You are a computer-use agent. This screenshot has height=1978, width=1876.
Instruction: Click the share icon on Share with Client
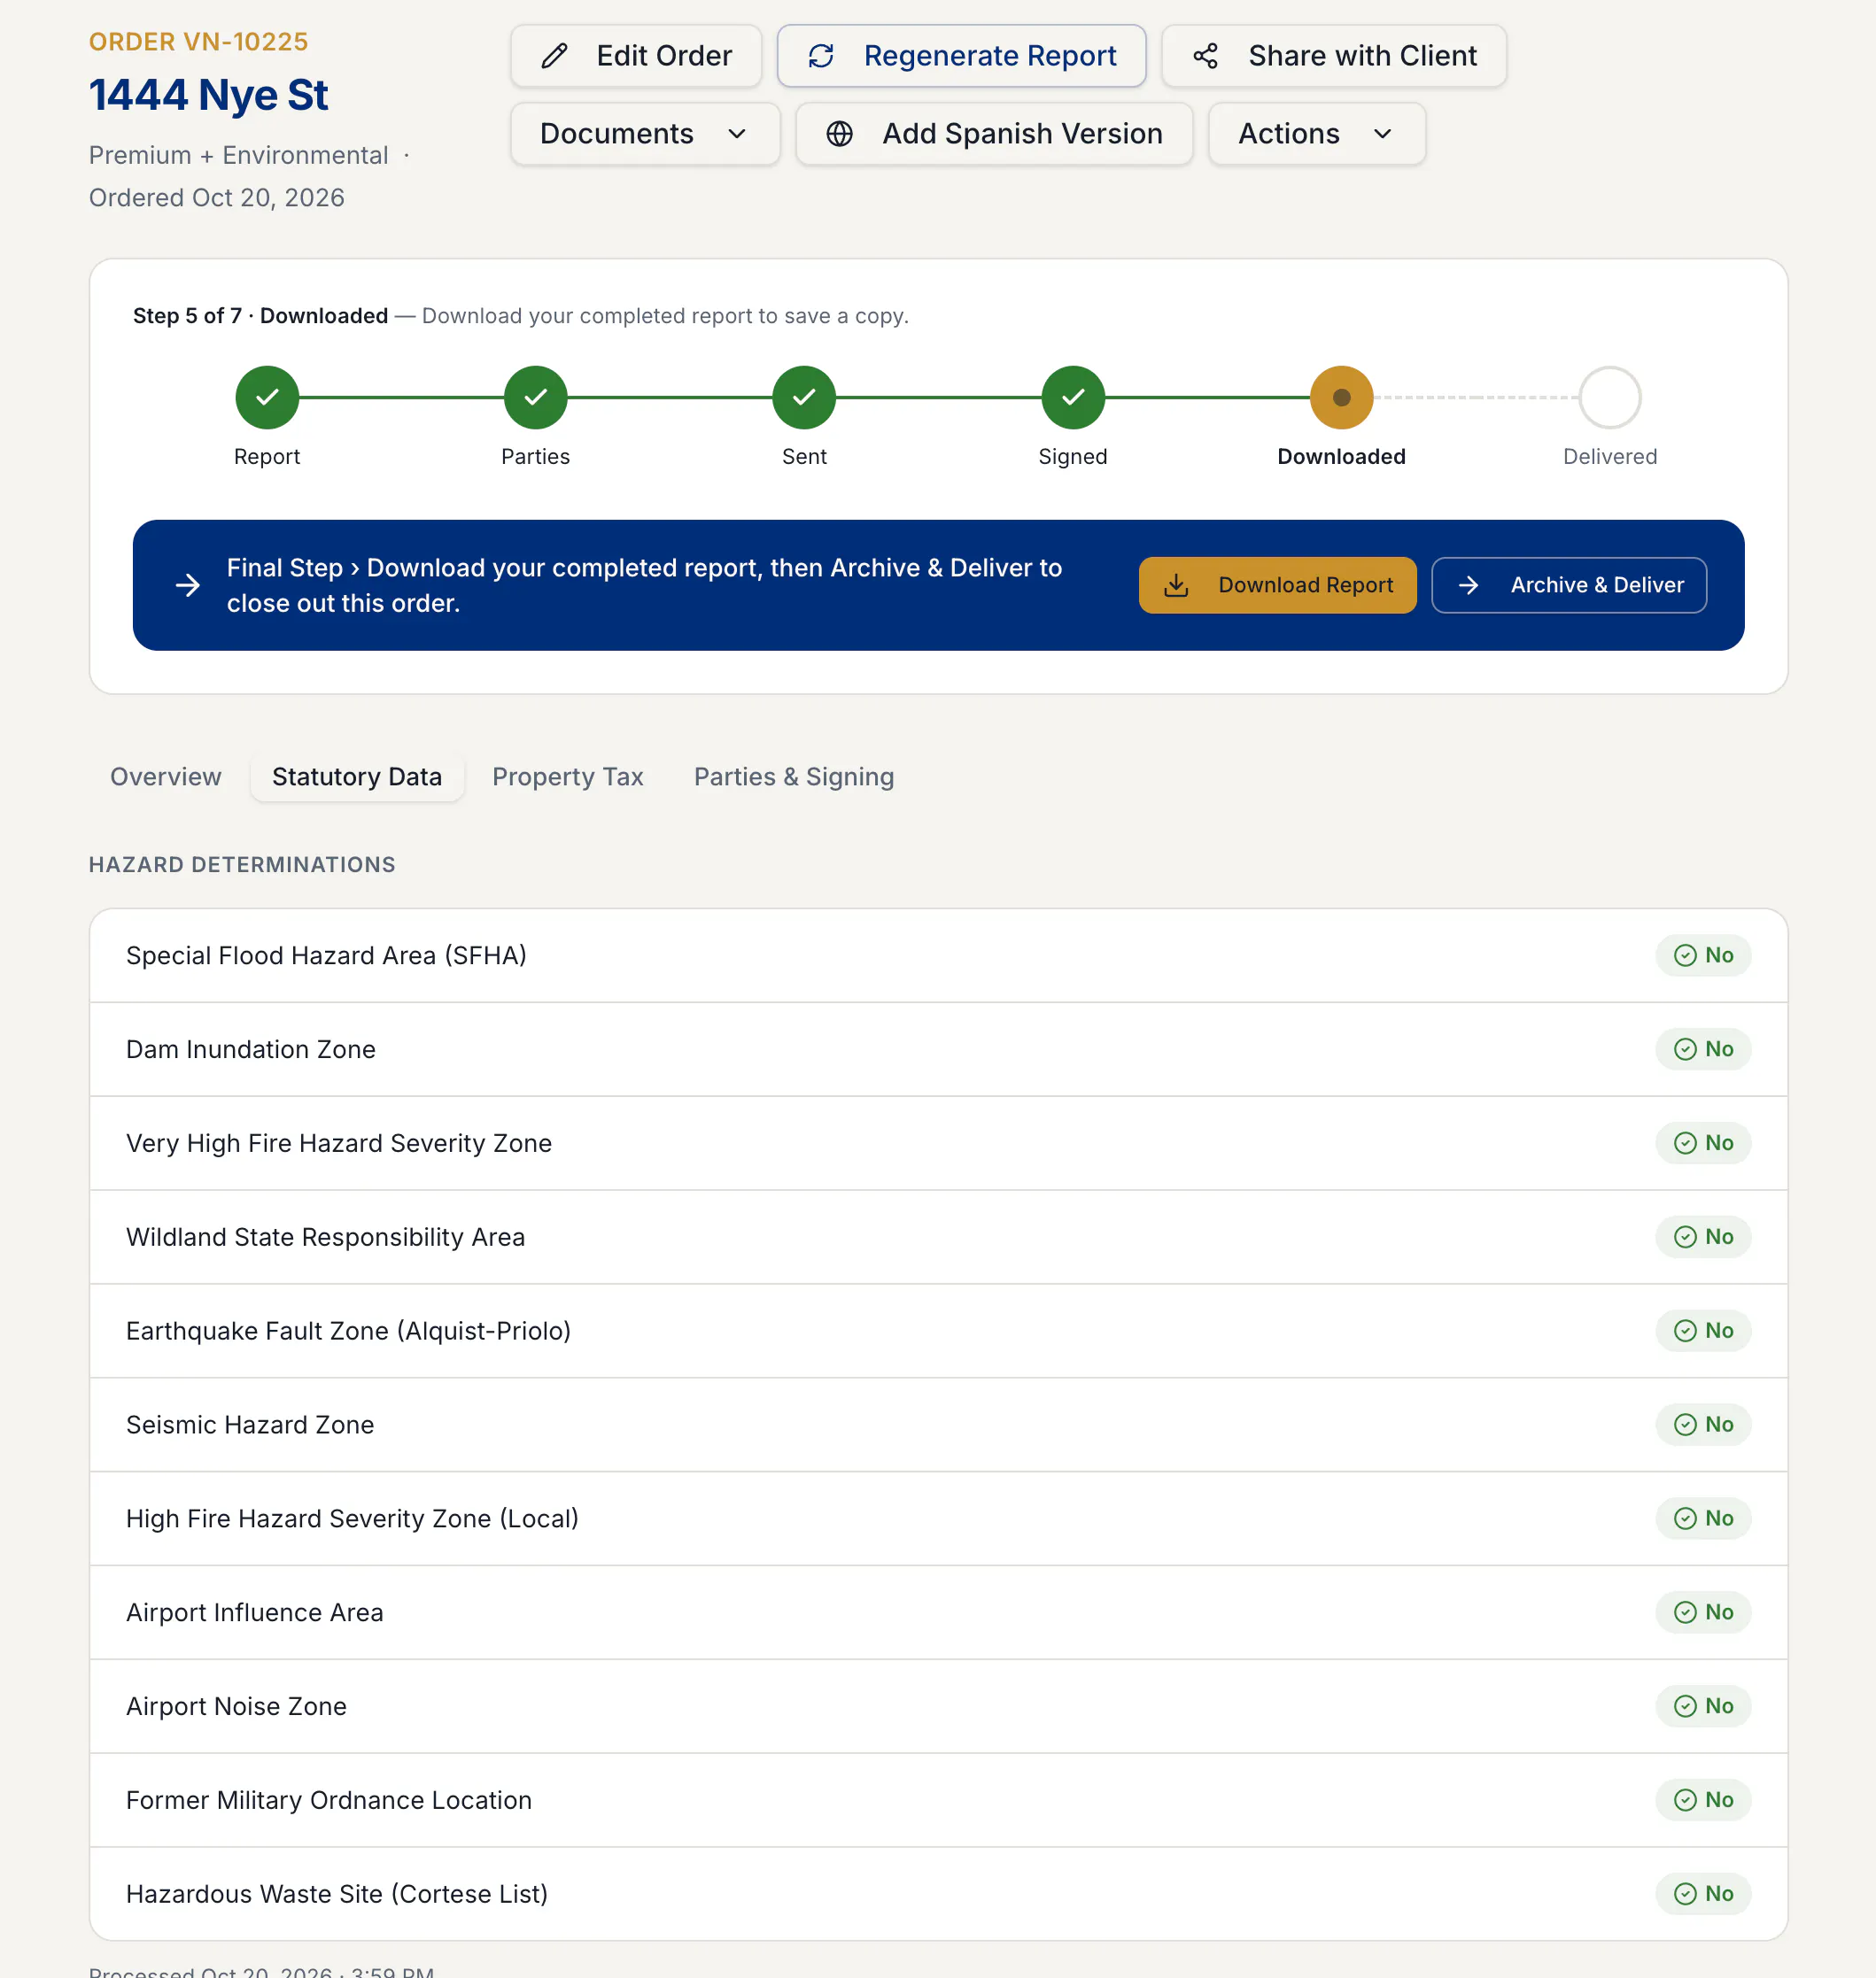point(1205,56)
